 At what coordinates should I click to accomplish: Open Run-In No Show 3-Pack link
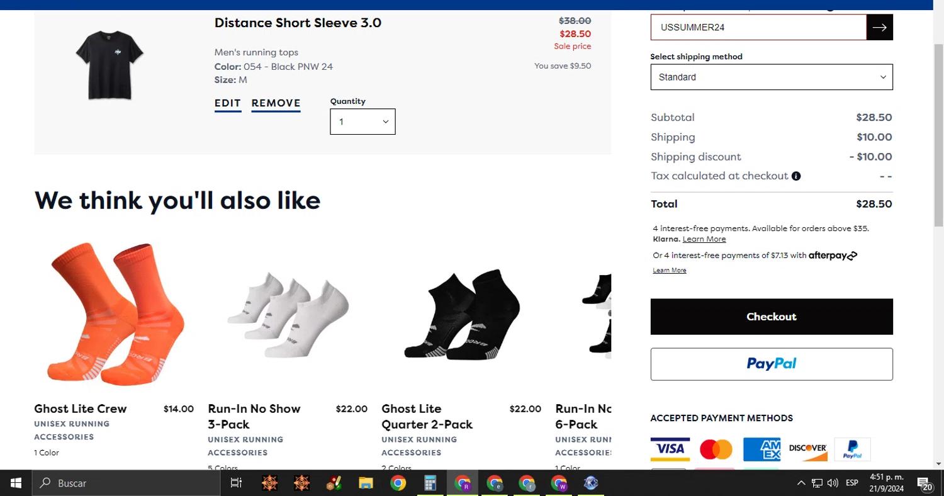(254, 416)
